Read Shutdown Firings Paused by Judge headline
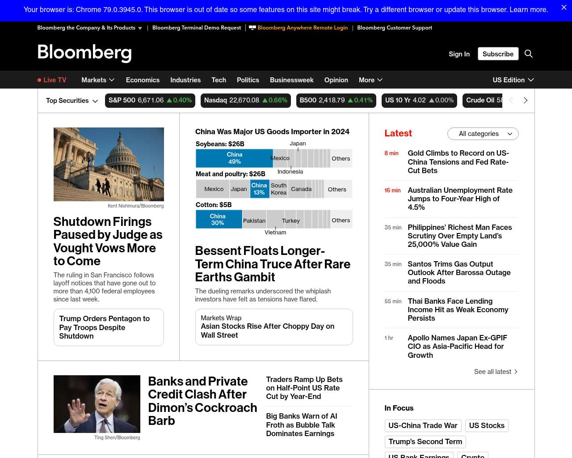 pos(108,242)
